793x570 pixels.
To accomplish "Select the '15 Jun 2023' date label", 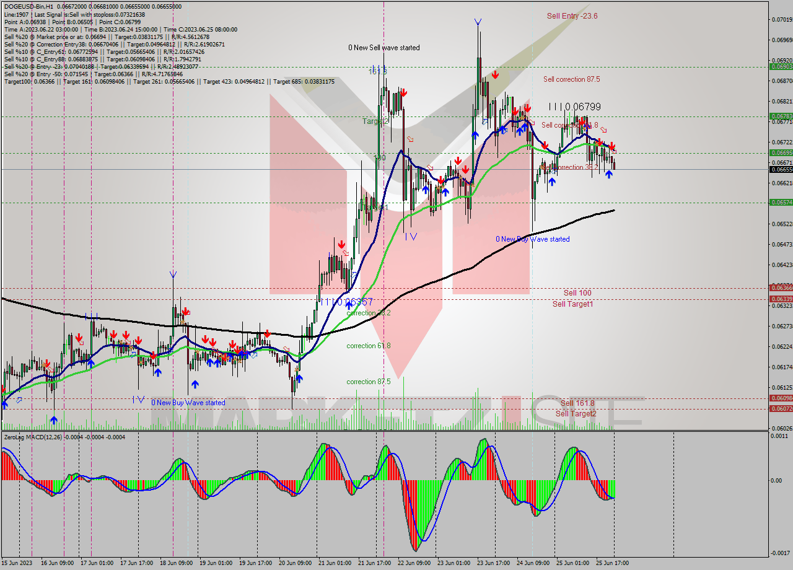I will [17, 563].
